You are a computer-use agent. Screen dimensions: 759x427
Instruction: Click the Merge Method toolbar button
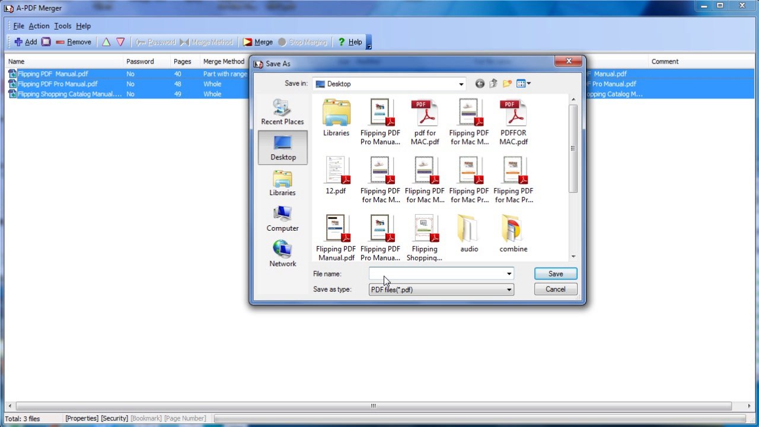[x=207, y=42]
